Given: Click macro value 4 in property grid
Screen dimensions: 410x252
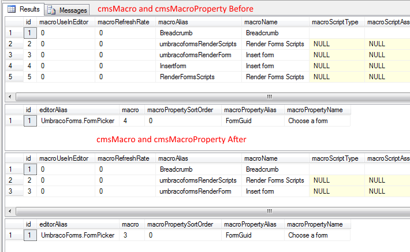Looking at the screenshot, I should [x=132, y=121].
